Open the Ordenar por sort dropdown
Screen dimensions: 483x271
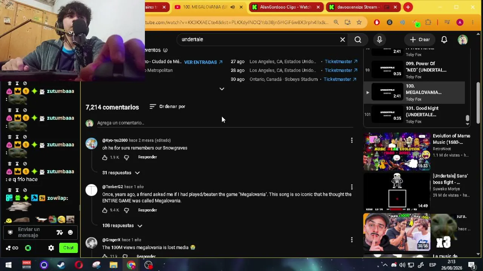coord(168,107)
